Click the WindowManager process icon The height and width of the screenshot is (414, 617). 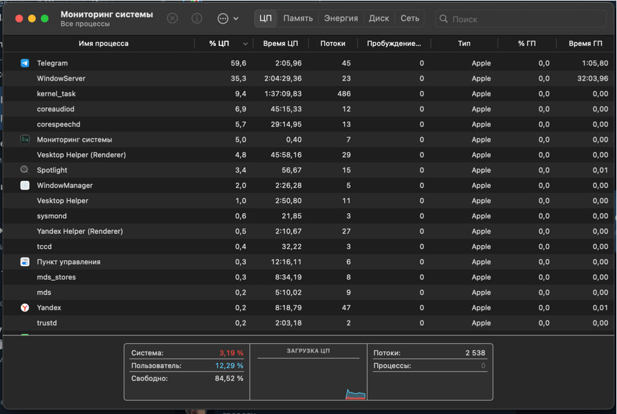tap(25, 185)
